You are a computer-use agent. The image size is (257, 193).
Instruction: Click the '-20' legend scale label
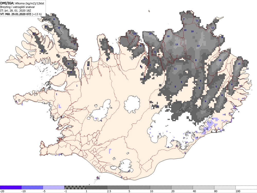(x=2, y=191)
